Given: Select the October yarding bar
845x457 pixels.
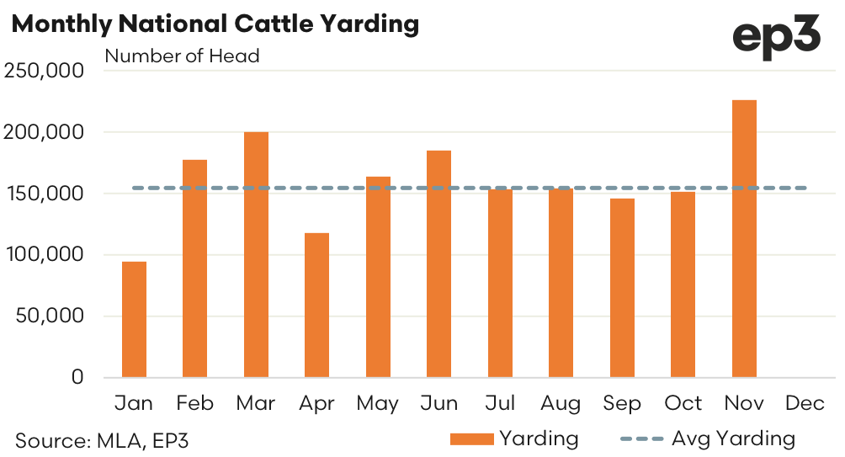Looking at the screenshot, I should click(683, 284).
